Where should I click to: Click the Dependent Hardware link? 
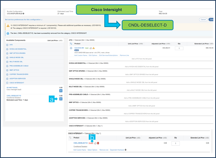coord(117,150)
